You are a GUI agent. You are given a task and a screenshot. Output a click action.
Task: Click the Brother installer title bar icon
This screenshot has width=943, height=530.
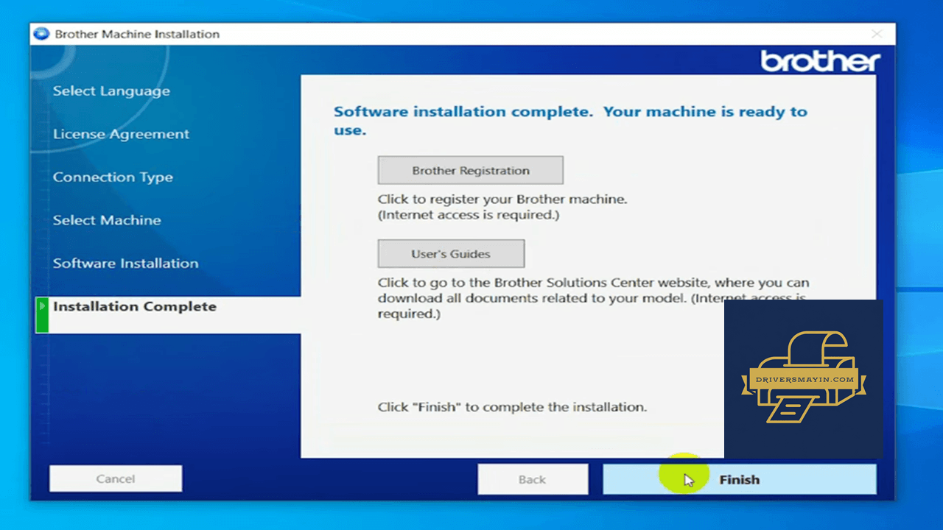click(x=42, y=34)
